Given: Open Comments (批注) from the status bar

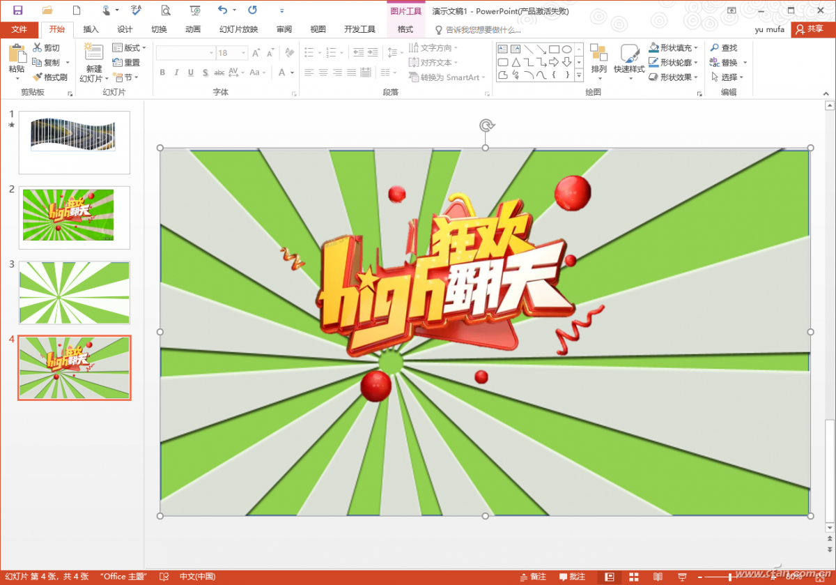Looking at the screenshot, I should (572, 577).
